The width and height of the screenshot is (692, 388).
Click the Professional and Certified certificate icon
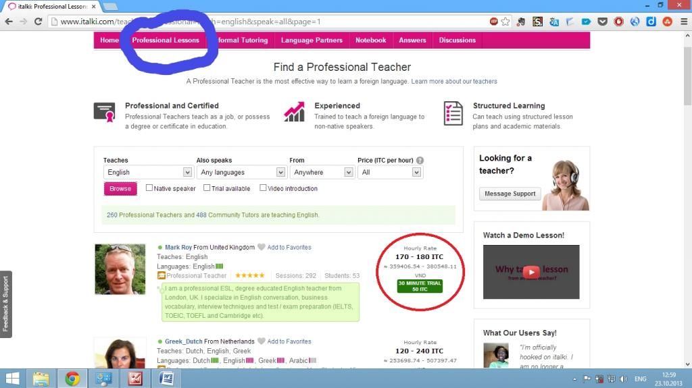[105, 112]
